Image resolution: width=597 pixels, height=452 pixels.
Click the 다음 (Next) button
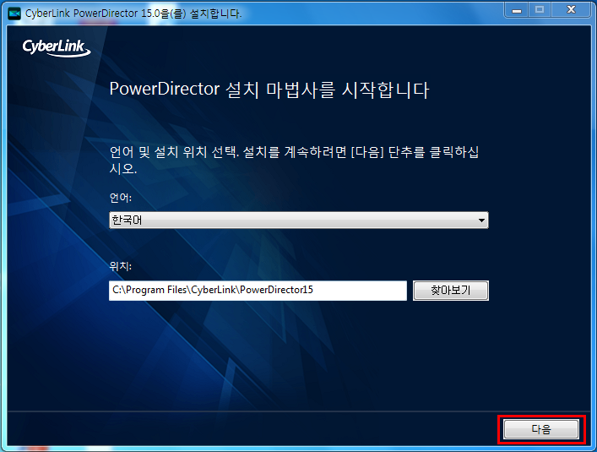[541, 429]
